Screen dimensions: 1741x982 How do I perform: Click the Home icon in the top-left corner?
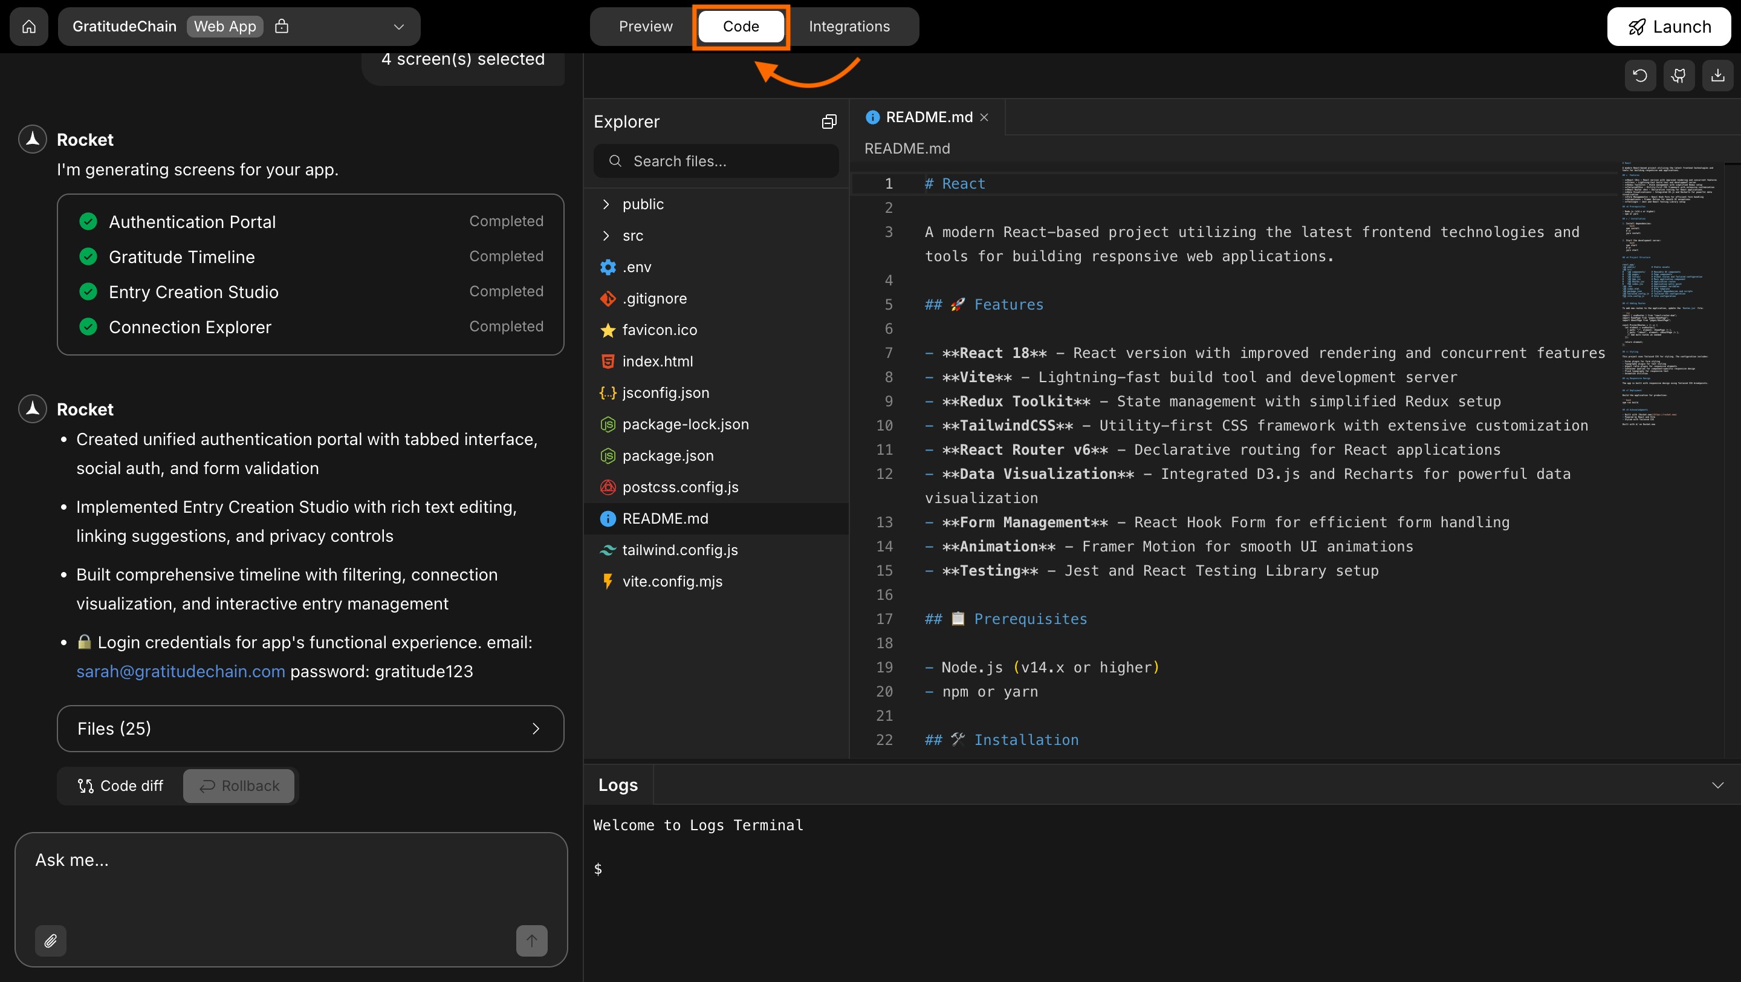[28, 27]
